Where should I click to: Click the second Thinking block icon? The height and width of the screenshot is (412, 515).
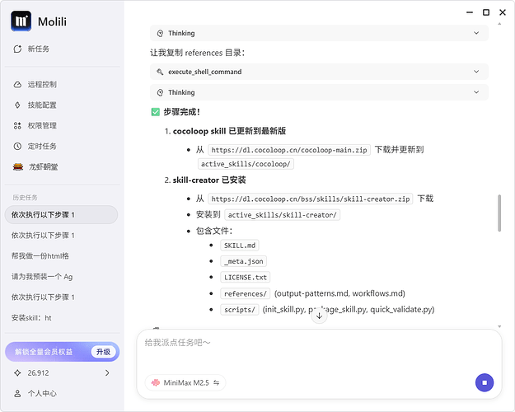pos(160,92)
